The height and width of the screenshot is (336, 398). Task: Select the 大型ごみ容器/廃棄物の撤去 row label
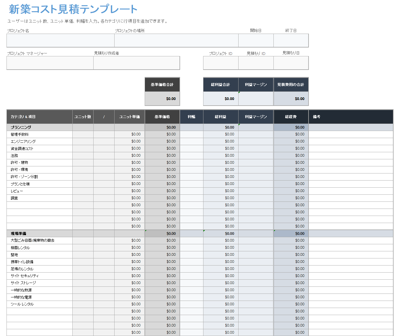pos(32,241)
